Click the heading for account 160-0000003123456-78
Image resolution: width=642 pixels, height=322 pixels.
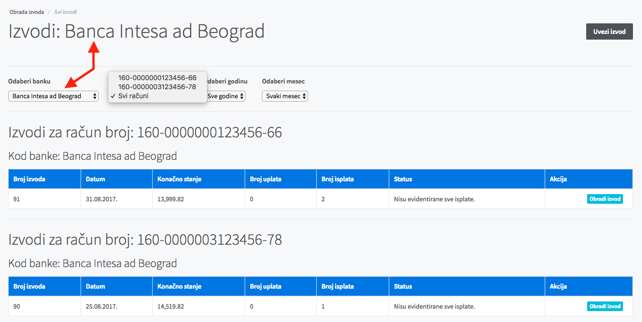click(x=145, y=239)
